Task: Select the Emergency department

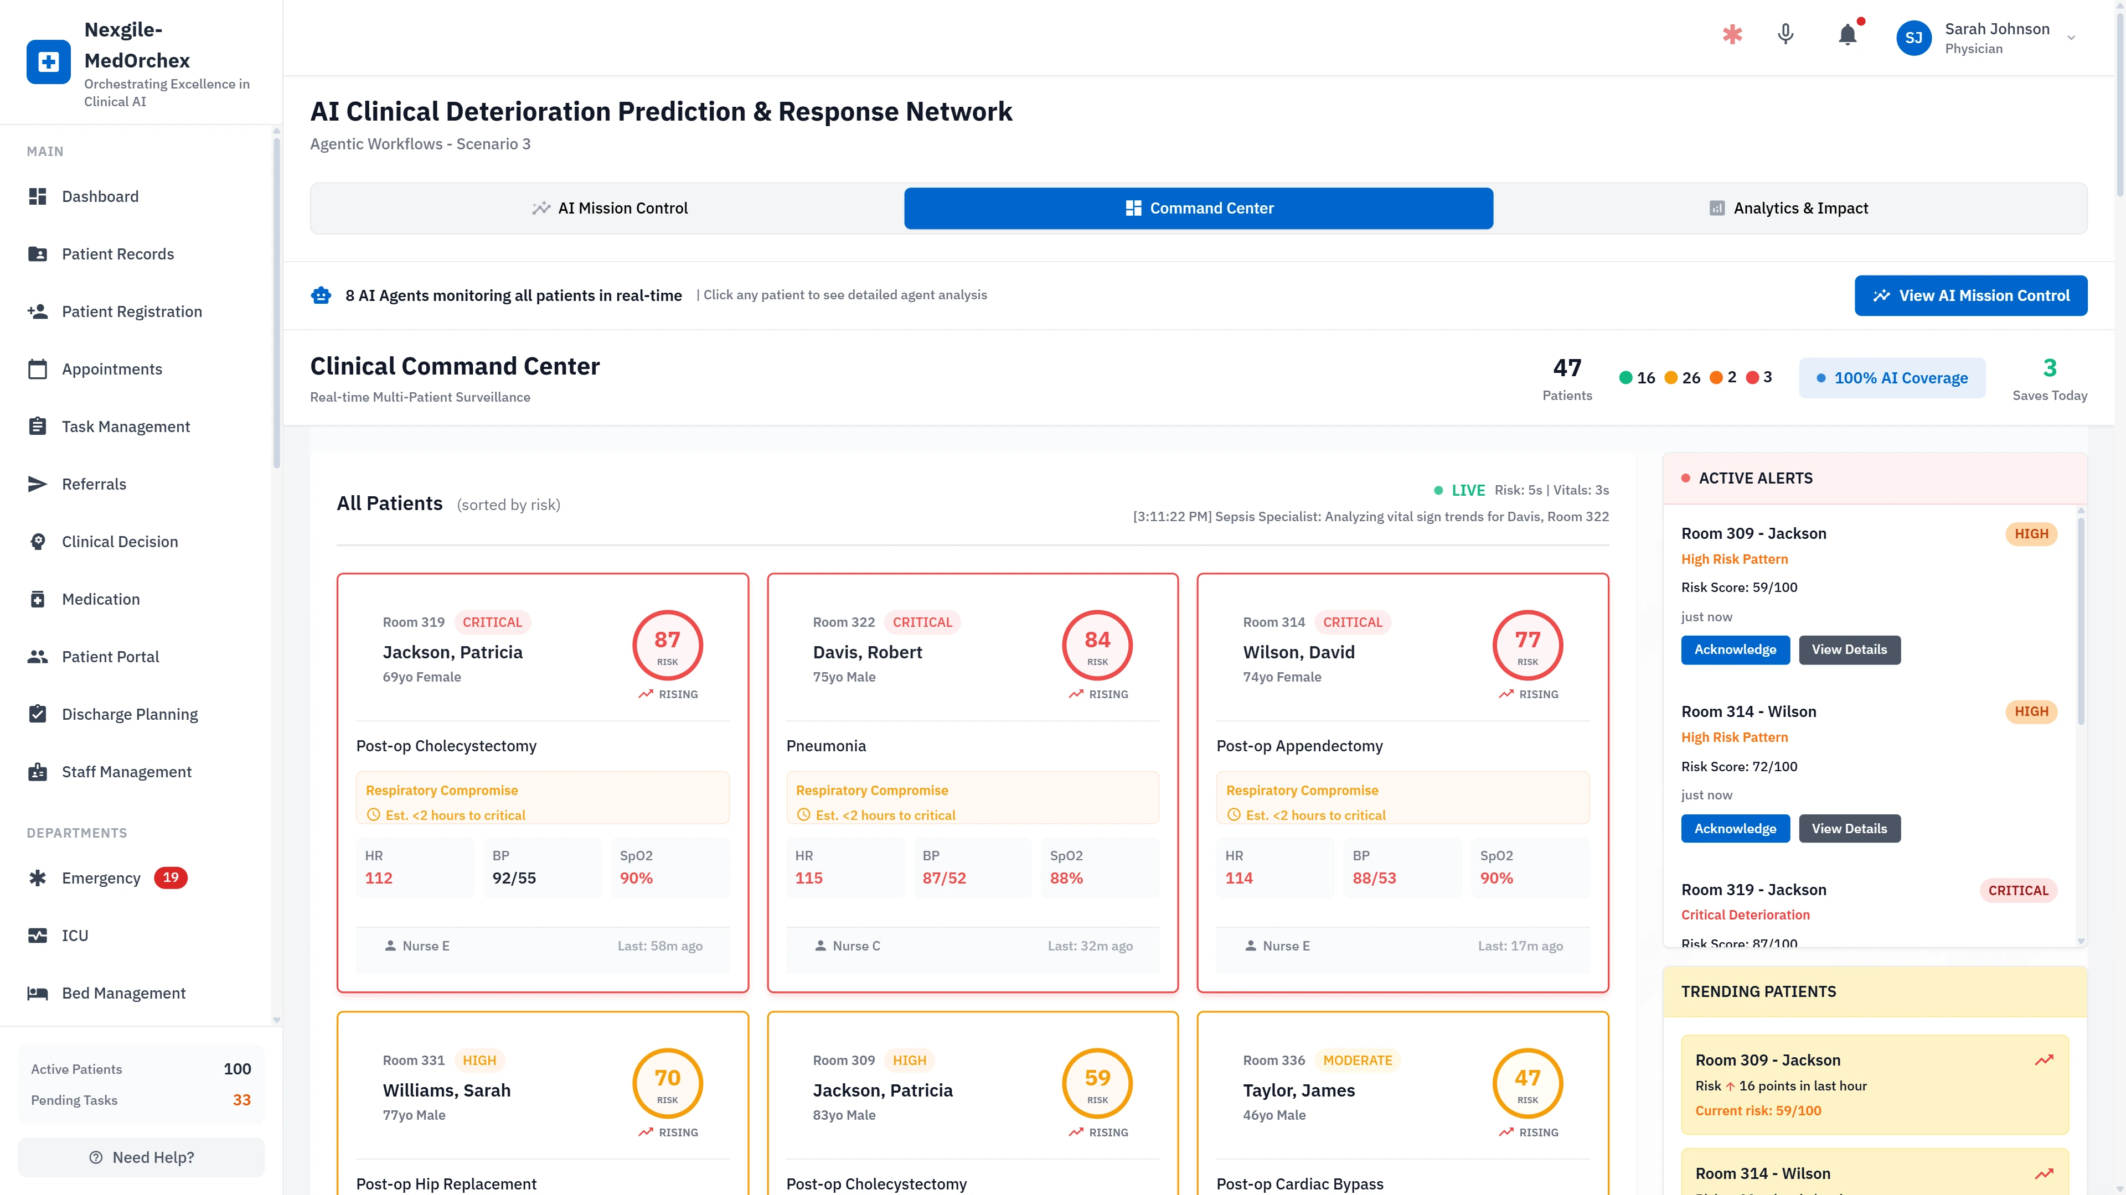Action: pos(101,877)
